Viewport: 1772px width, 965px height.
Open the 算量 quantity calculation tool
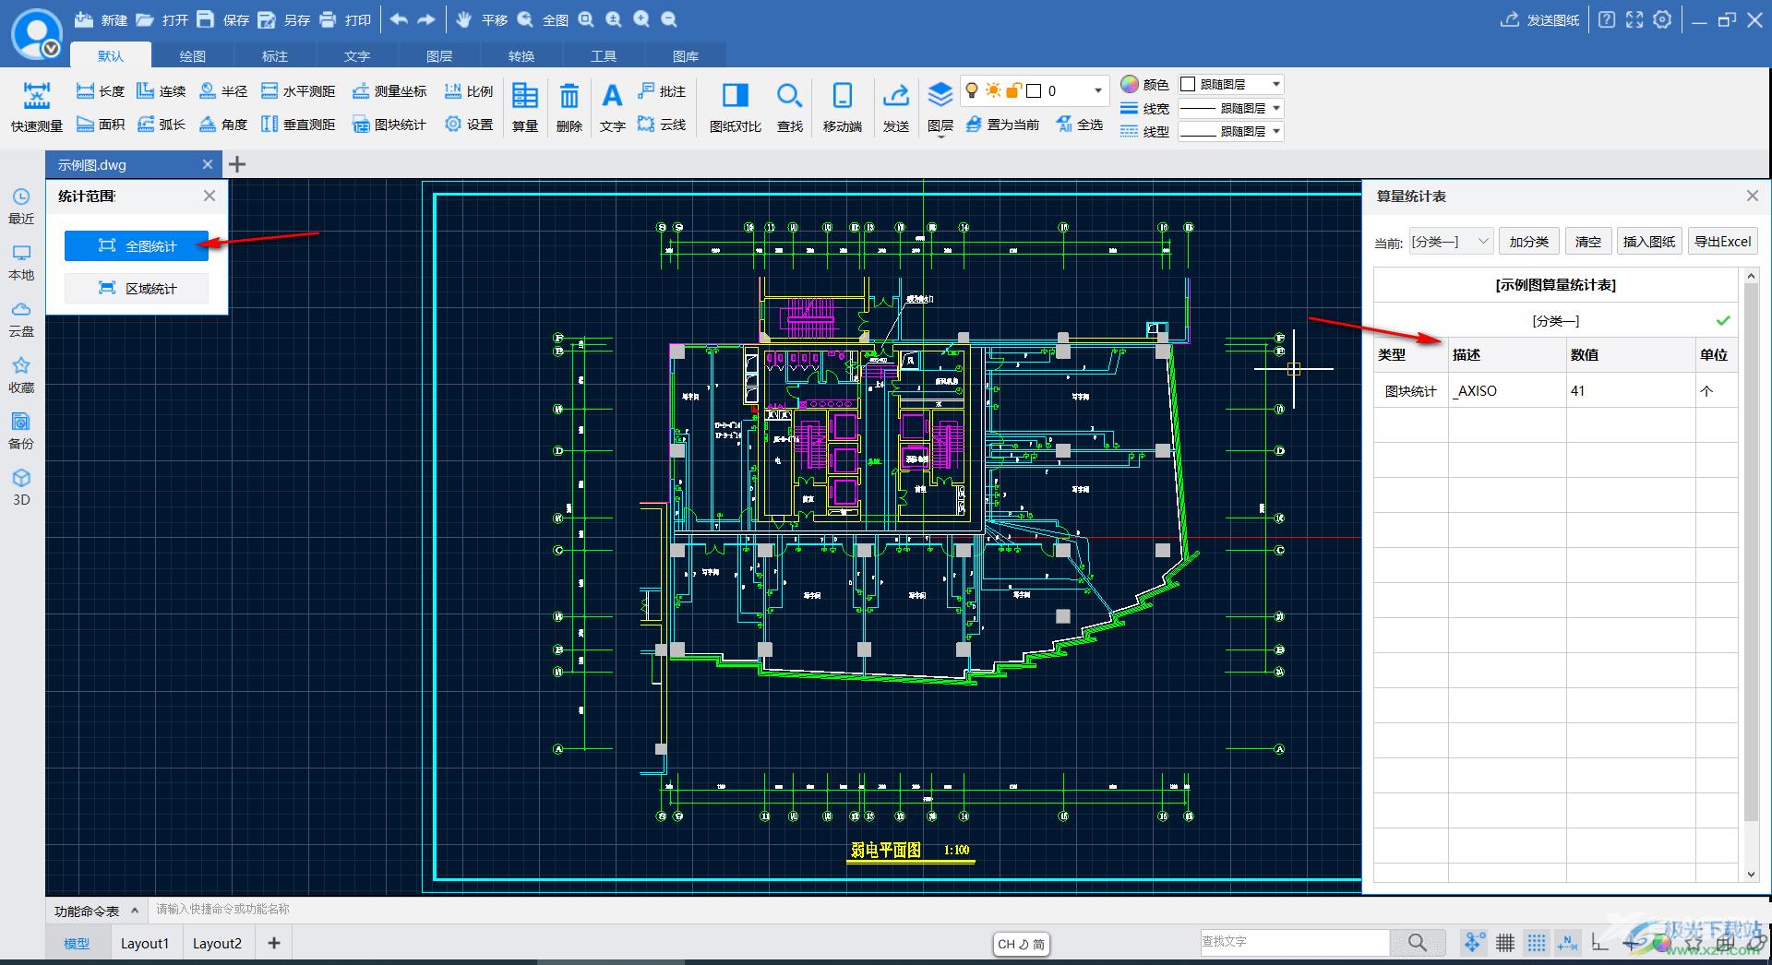525,106
